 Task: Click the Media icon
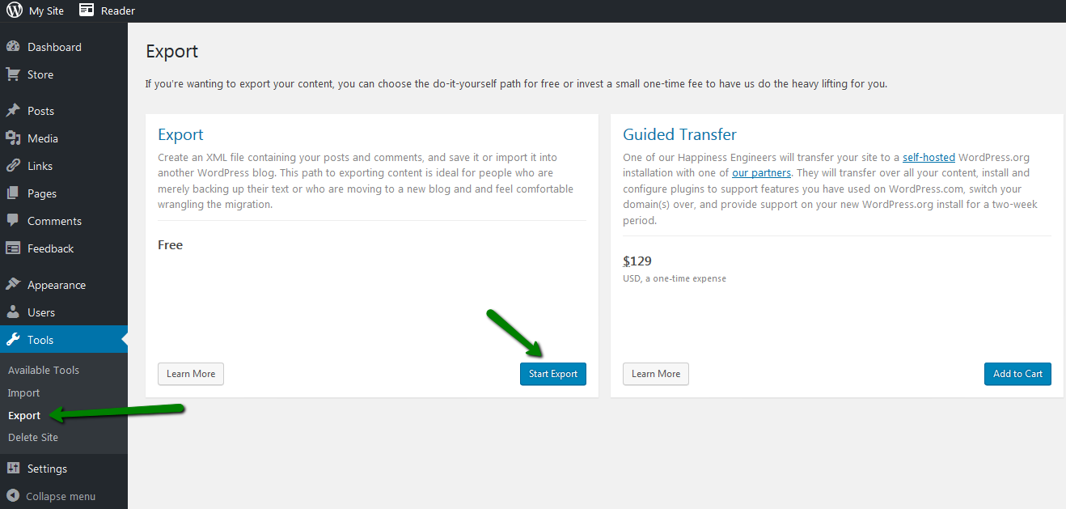point(15,138)
